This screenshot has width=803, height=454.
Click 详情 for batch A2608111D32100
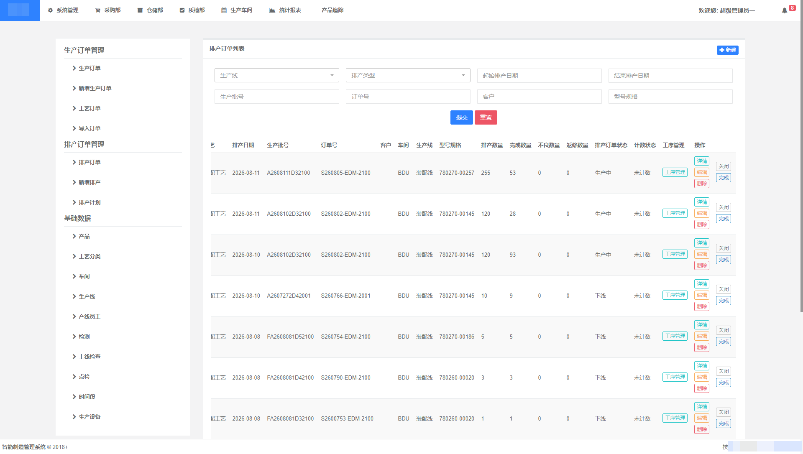[702, 161]
